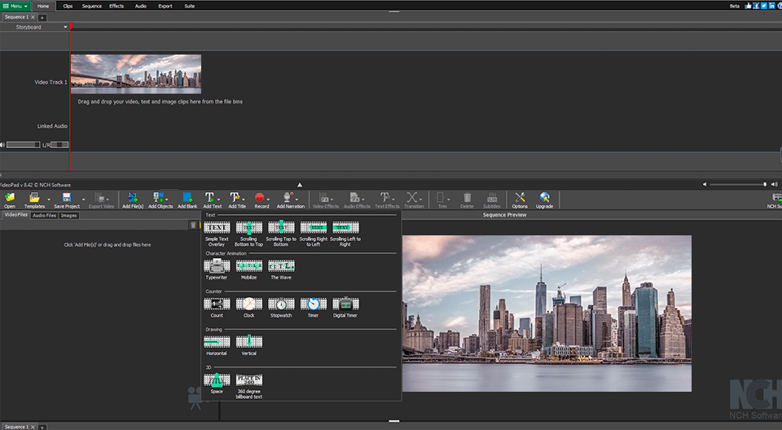The image size is (782, 430).
Task: Choose the Space 3D text effect
Action: click(x=216, y=380)
